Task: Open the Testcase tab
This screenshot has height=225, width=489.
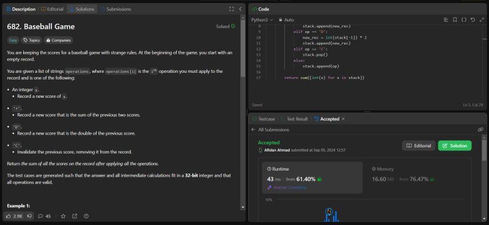Action: click(263, 119)
